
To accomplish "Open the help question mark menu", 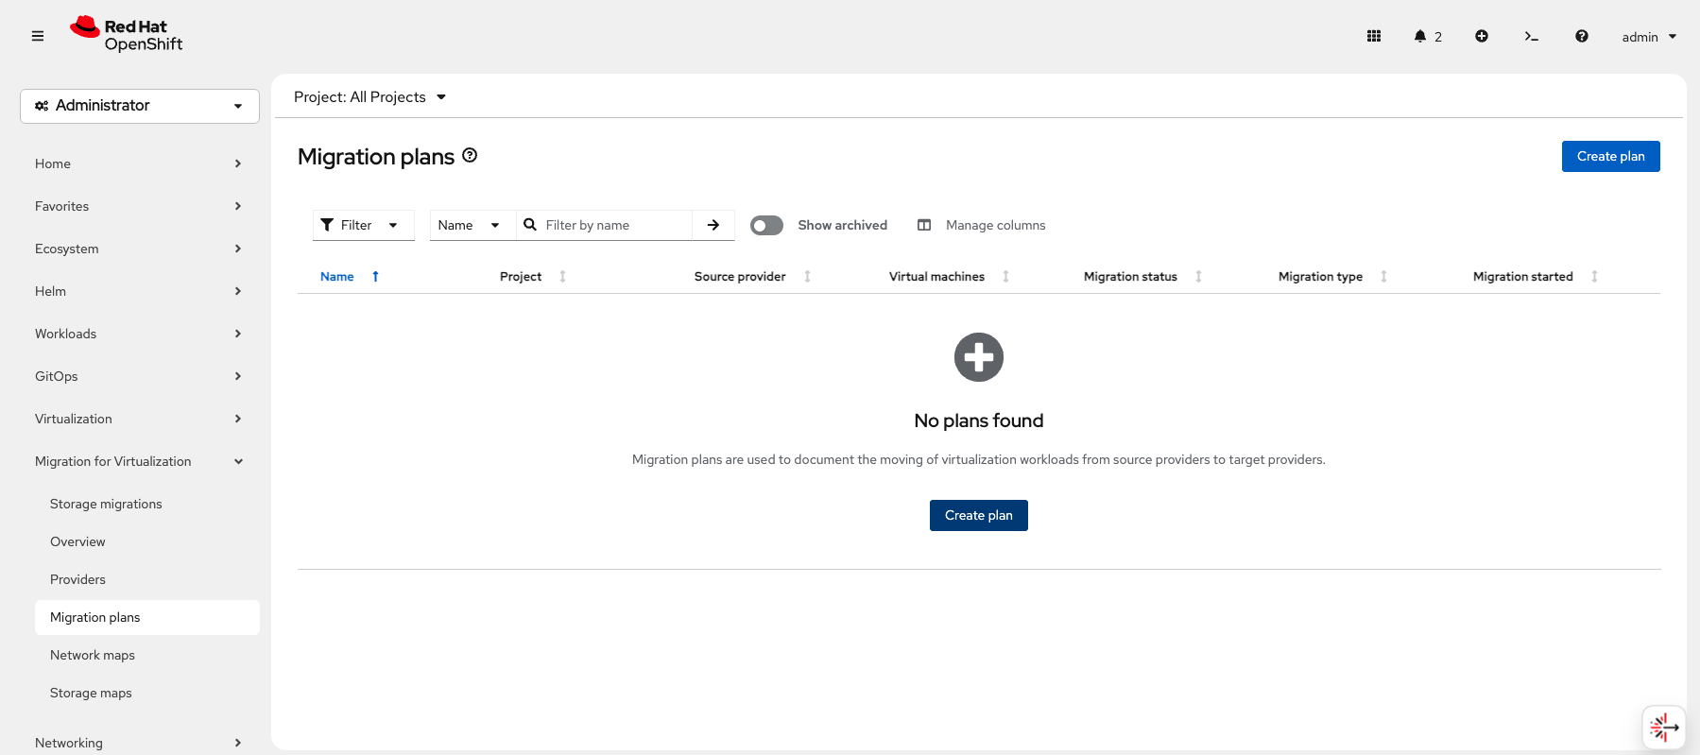I will [1581, 36].
